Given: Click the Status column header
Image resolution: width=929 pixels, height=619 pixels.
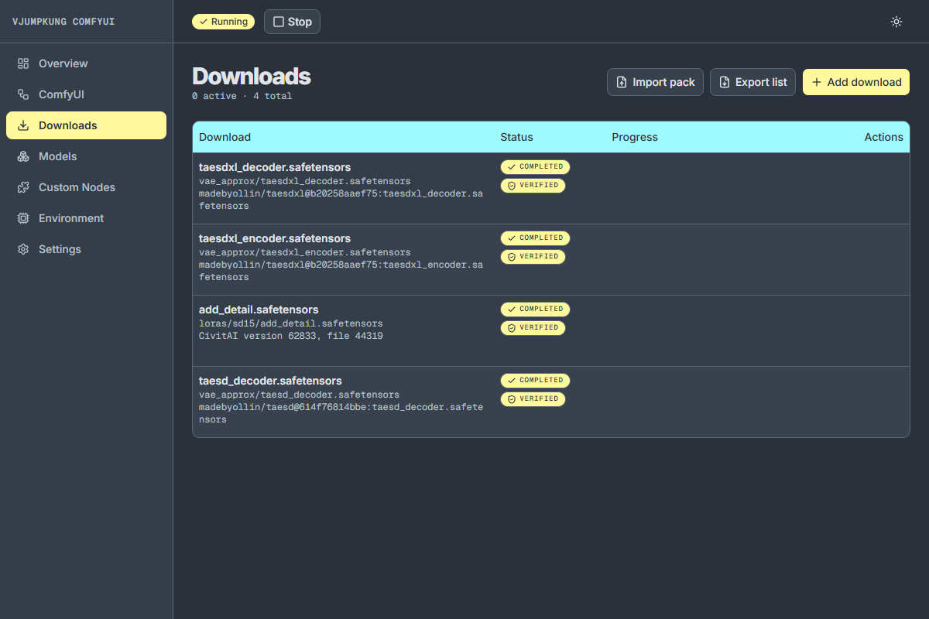Looking at the screenshot, I should pos(516,137).
